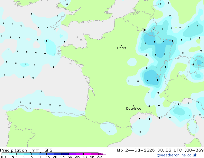Select the 15–20 mm legend swatch

pos(50,154)
